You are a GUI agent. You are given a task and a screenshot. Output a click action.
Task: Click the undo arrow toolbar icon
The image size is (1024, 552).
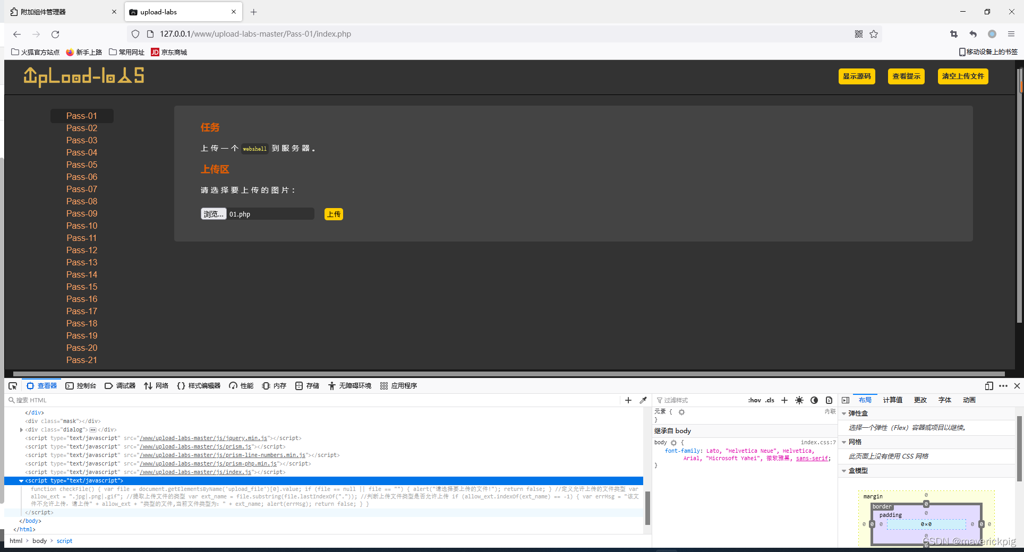click(973, 34)
